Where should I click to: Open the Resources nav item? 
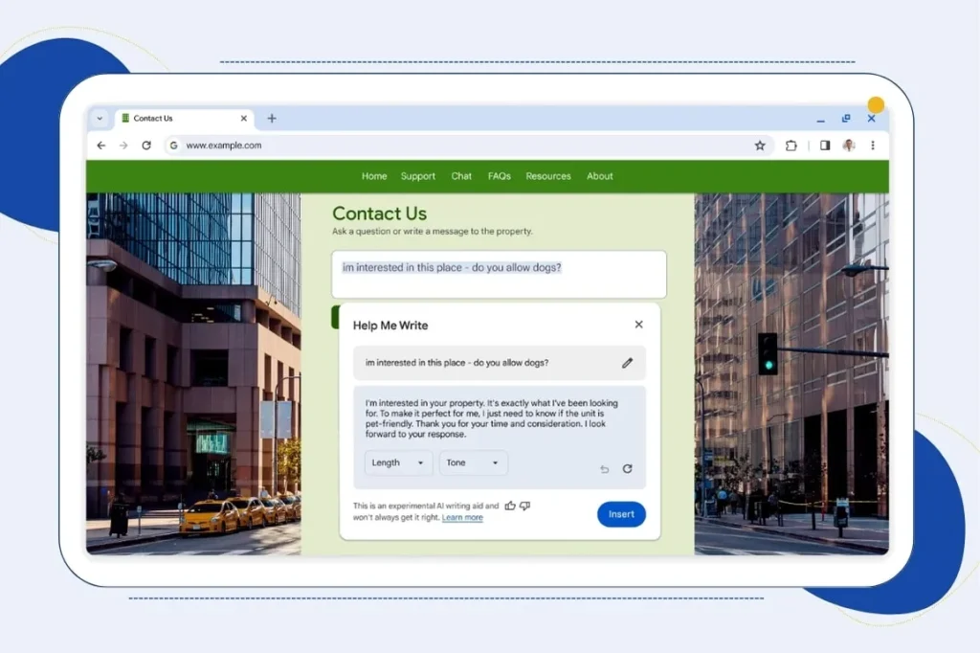[548, 176]
